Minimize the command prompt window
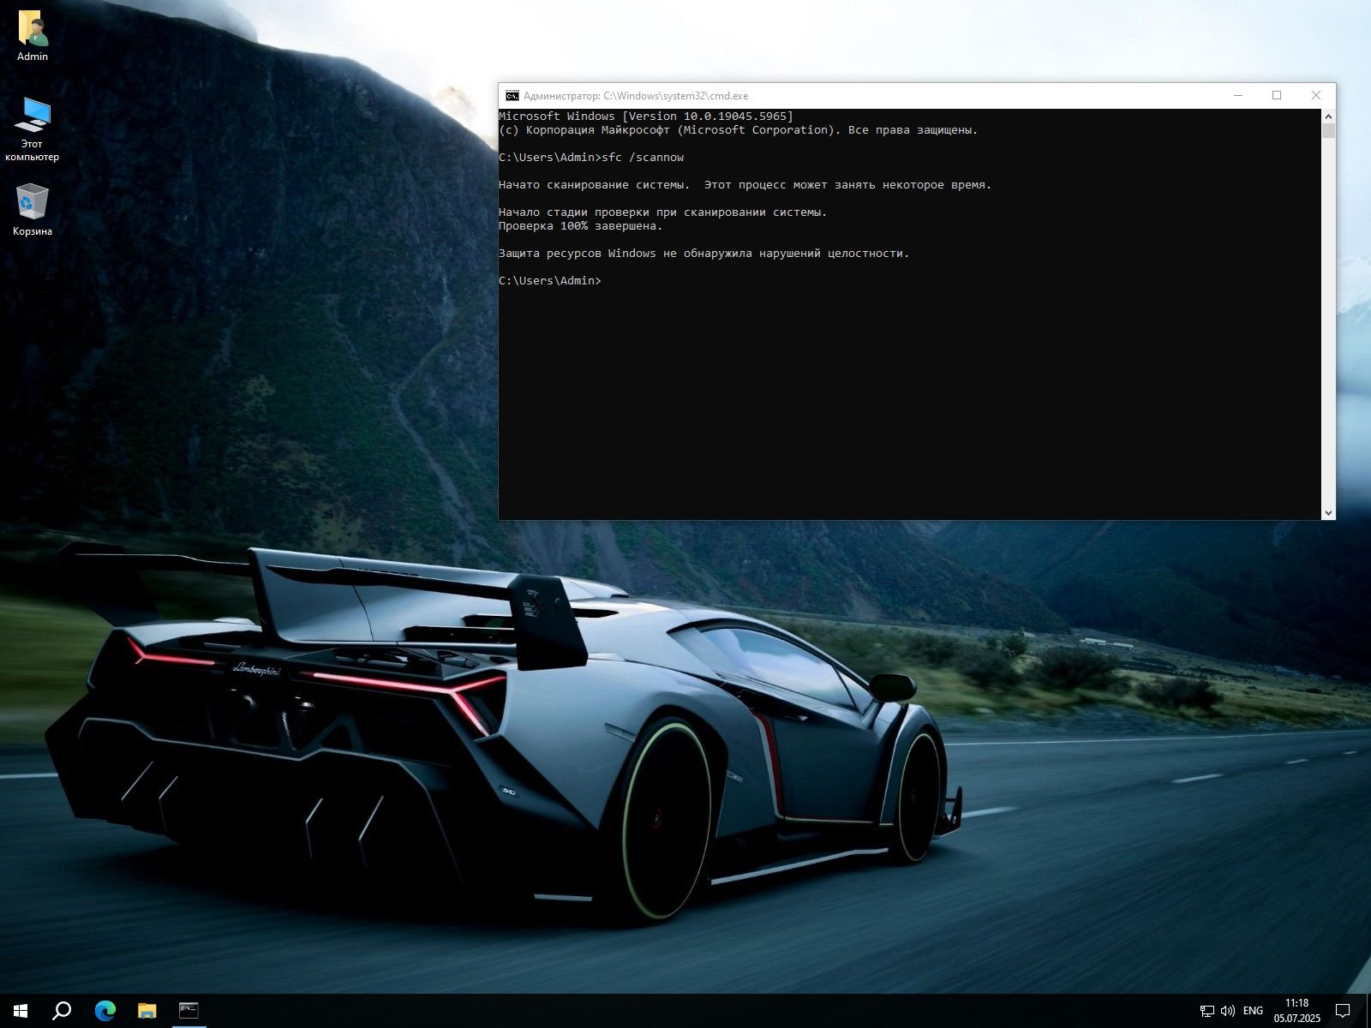This screenshot has width=1371, height=1028. [1238, 96]
